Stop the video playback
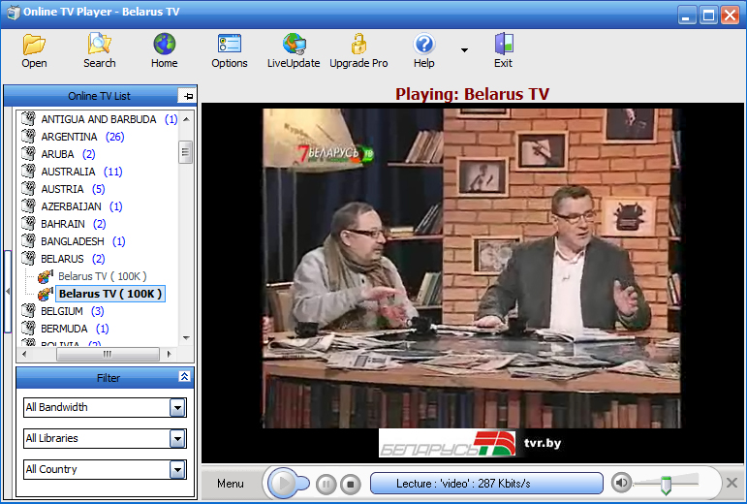The height and width of the screenshot is (504, 747). [x=351, y=485]
